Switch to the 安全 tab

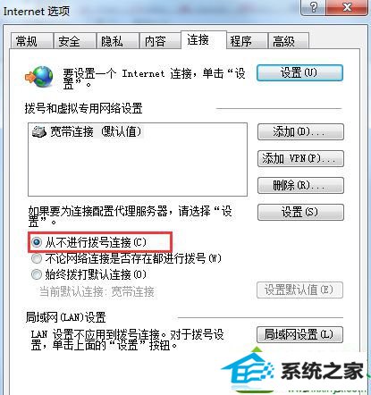click(74, 41)
